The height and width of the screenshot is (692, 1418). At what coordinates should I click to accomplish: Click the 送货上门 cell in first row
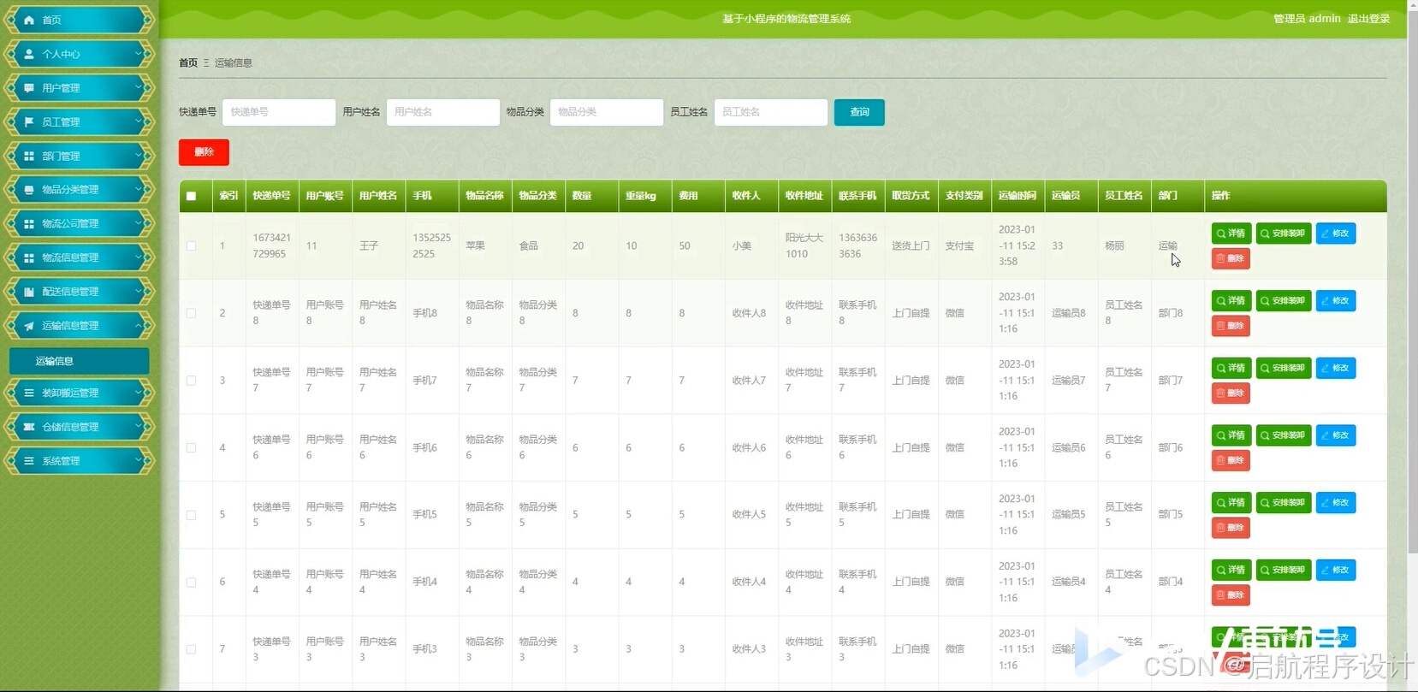911,245
